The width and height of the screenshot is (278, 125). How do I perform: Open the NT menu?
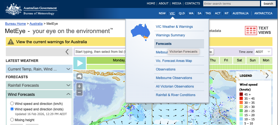tap(226, 13)
